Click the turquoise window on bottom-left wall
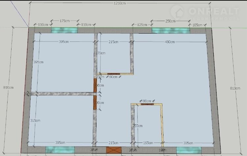 [60, 150]
